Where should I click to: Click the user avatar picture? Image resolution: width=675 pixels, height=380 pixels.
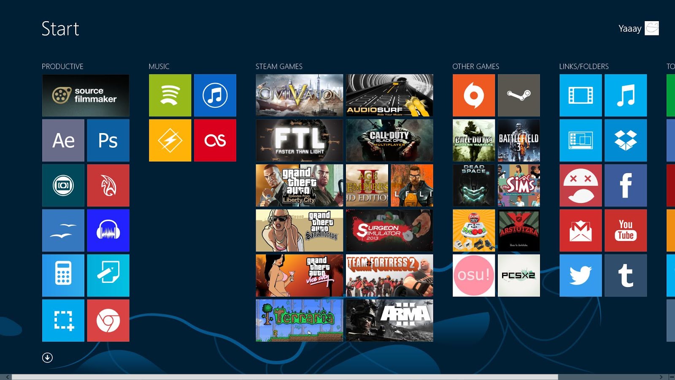(x=651, y=29)
